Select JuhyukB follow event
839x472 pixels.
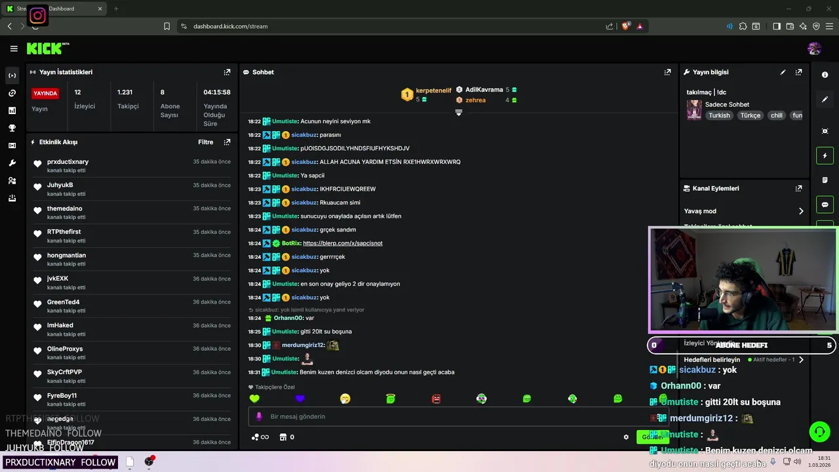point(131,189)
